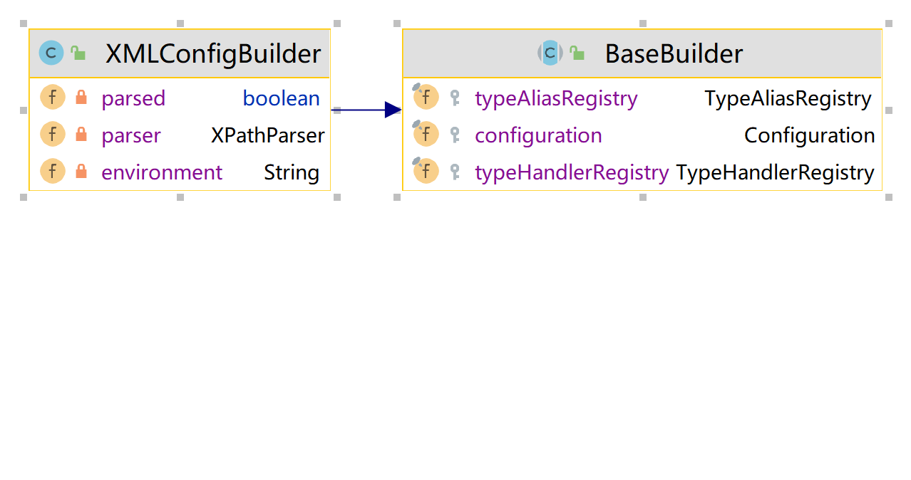This screenshot has width=911, height=480.
Task: Click the field icon beside typeHandlerRegistry
Action: 426,172
